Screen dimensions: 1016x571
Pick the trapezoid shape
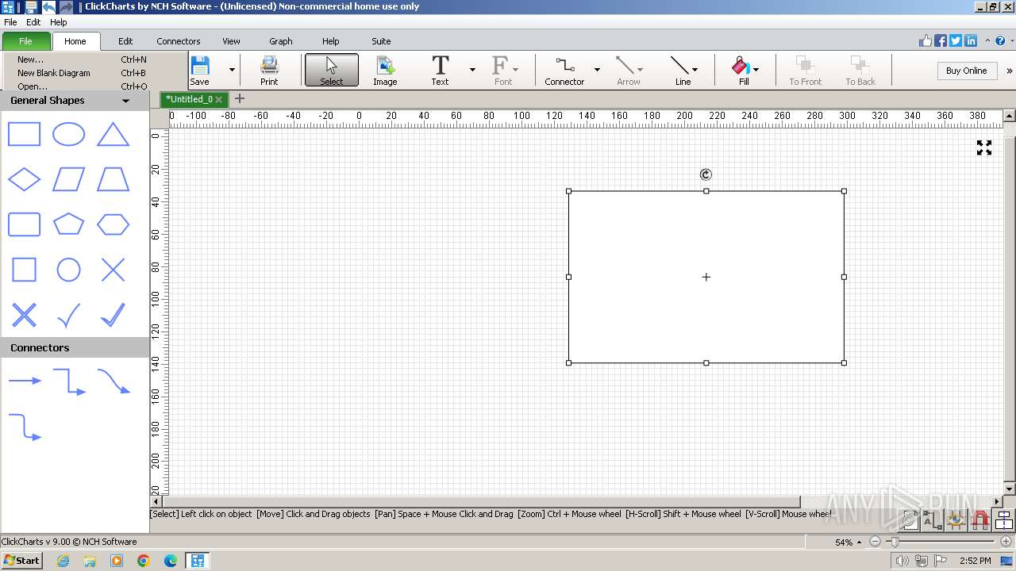(x=113, y=179)
